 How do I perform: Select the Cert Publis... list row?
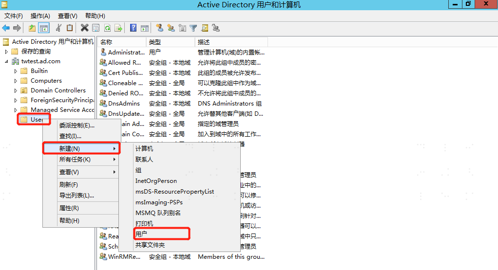[x=182, y=73]
